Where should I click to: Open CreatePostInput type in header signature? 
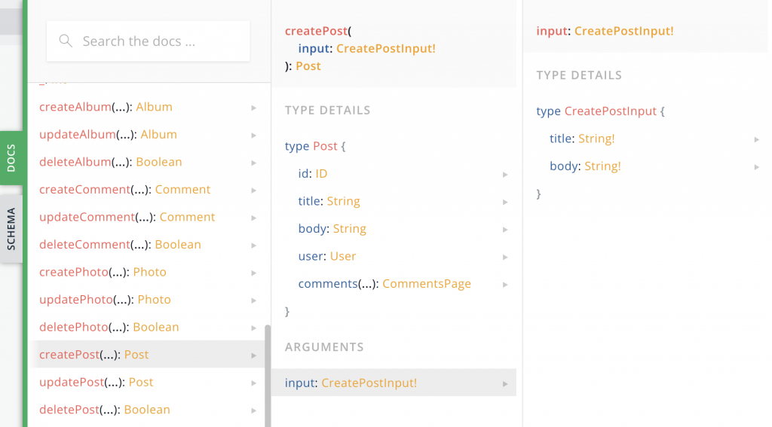386,48
